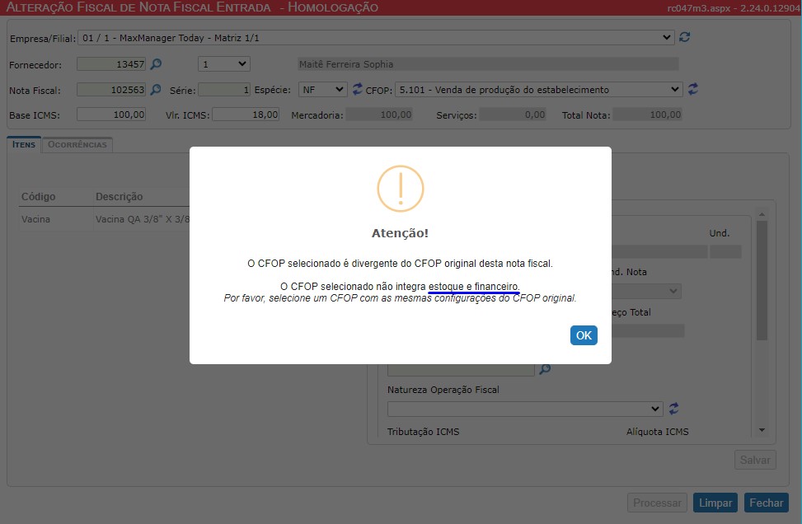Search invoice with Nota Fiscal magnifier icon
802x524 pixels.
[x=156, y=90]
